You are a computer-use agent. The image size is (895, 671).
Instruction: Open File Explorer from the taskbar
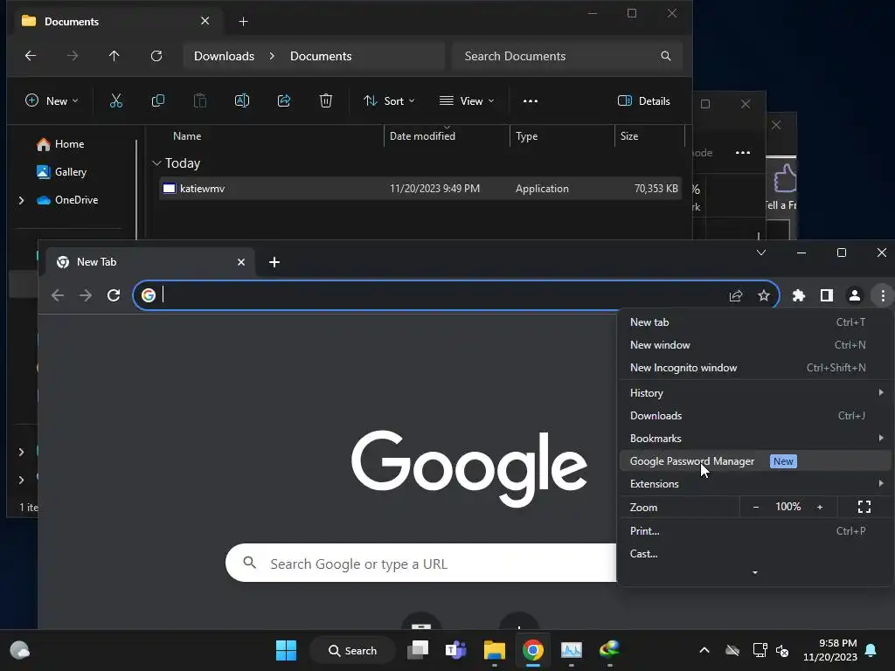tap(495, 650)
